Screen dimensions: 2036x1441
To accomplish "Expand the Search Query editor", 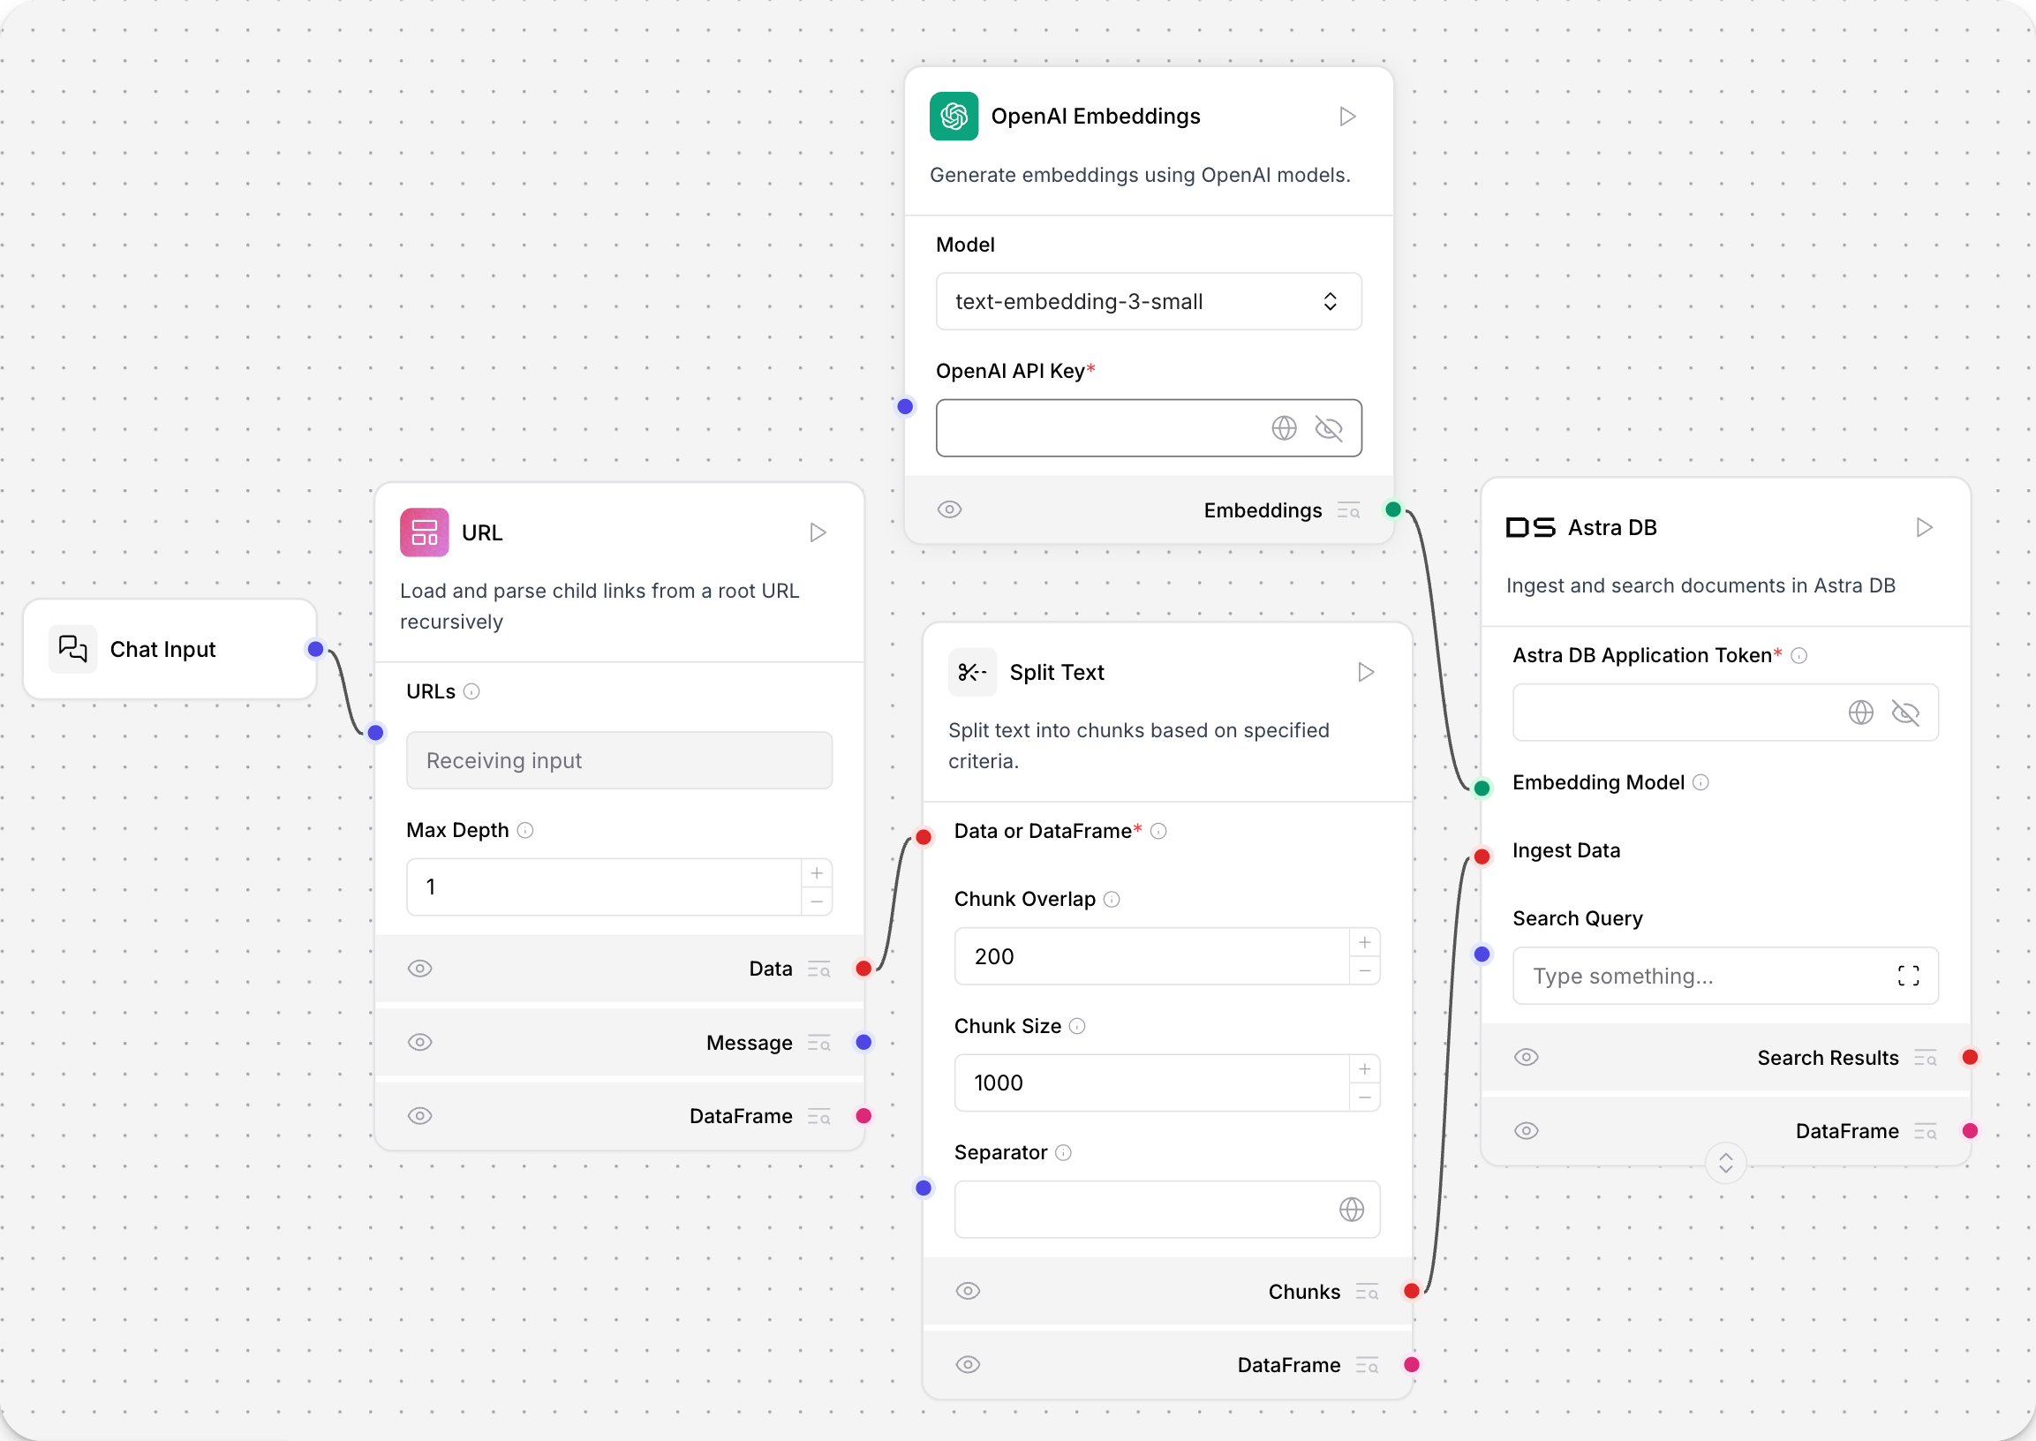I will click(1908, 976).
